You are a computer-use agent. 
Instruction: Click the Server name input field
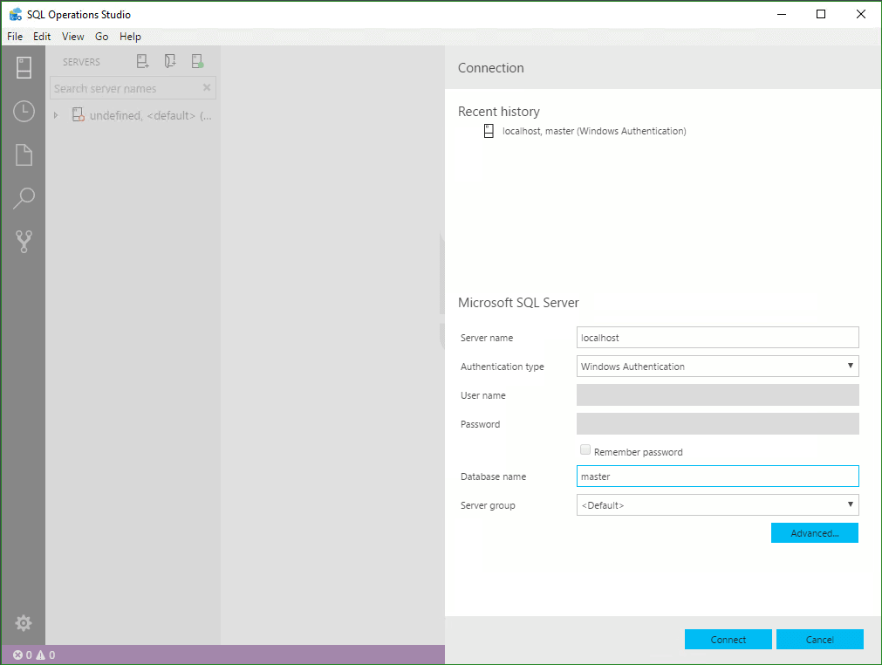pos(717,338)
